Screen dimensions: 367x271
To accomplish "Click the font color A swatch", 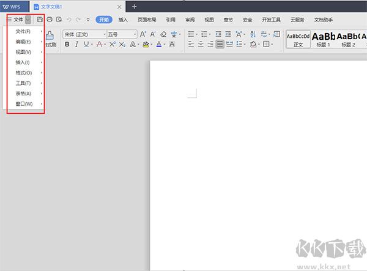I will (158, 45).
